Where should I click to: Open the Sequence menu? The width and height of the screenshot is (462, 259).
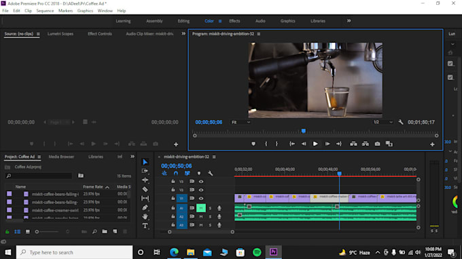coord(45,11)
